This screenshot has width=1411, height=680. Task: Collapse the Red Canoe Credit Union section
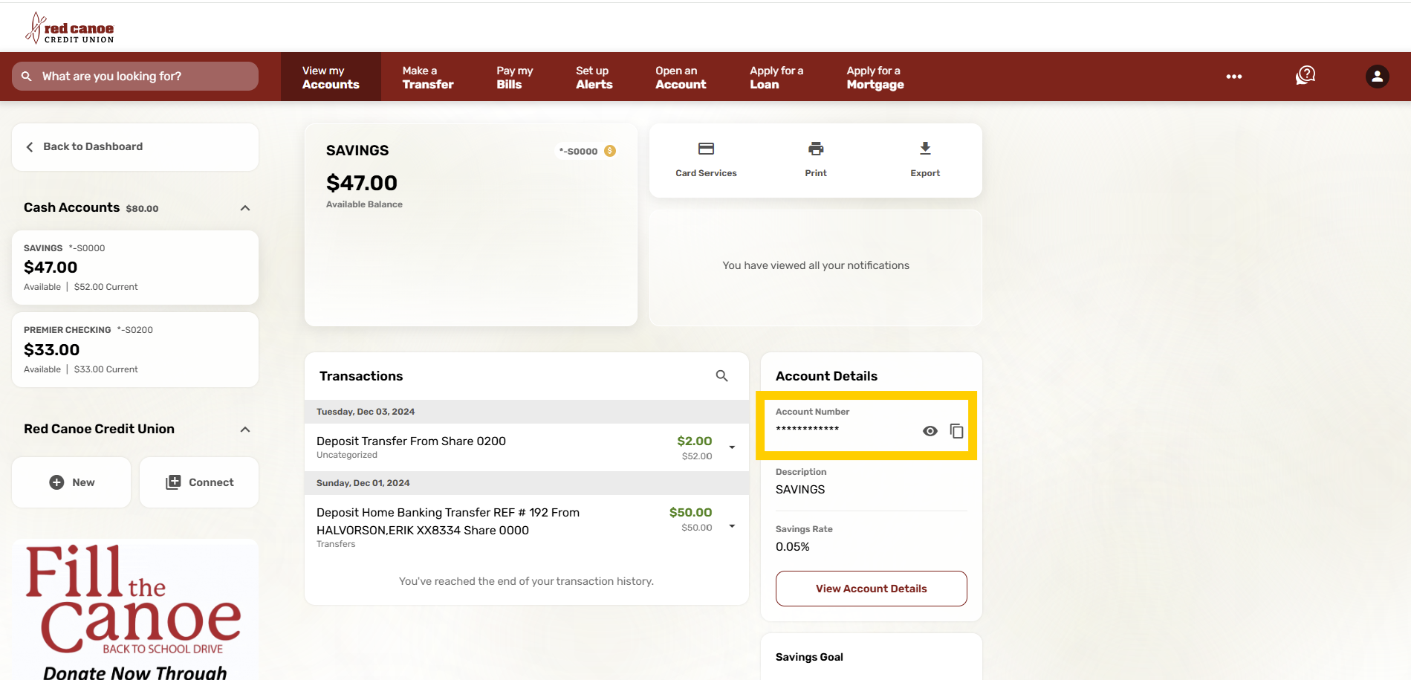[245, 430]
